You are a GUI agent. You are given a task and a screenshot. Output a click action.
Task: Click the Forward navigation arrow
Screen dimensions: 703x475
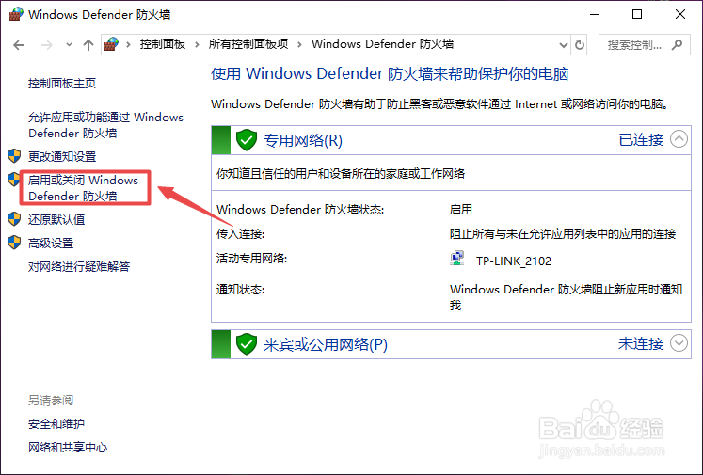click(47, 45)
